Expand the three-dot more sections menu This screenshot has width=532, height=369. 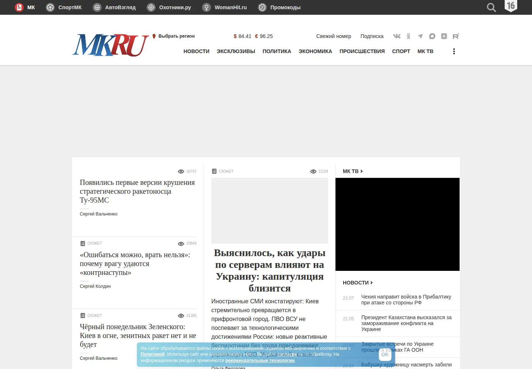(x=454, y=51)
